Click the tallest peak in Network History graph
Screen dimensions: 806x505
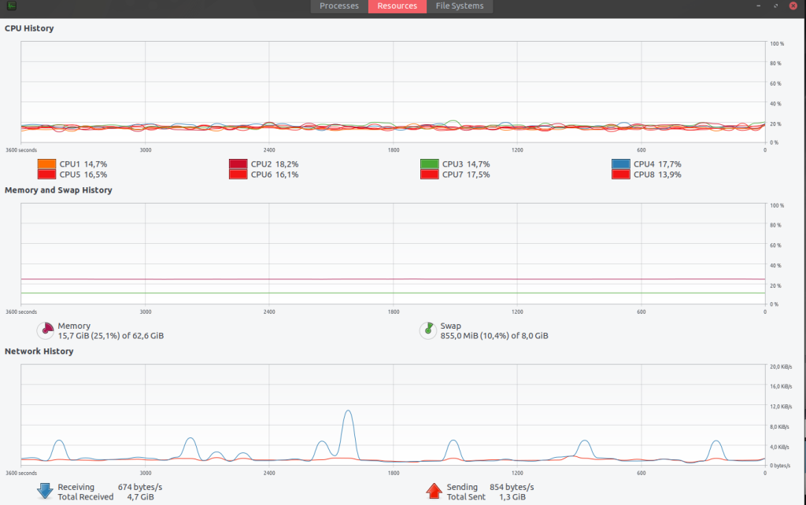[348, 411]
